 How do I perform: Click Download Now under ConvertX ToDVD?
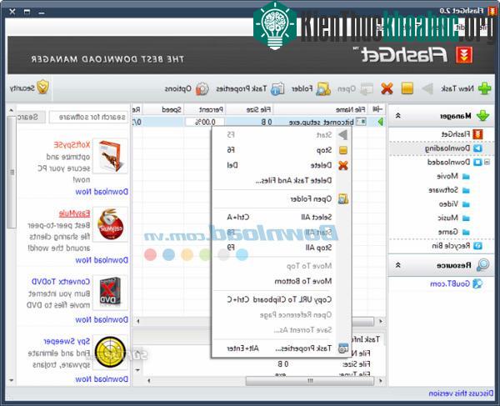[102, 319]
